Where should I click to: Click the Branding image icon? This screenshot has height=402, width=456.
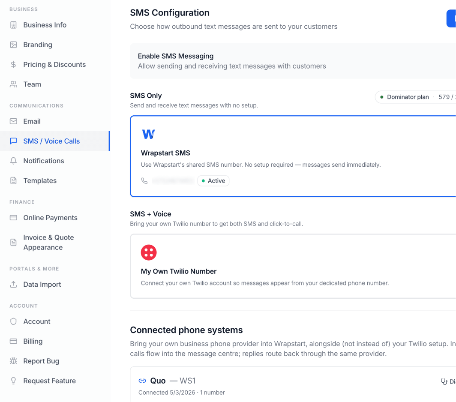click(x=13, y=45)
